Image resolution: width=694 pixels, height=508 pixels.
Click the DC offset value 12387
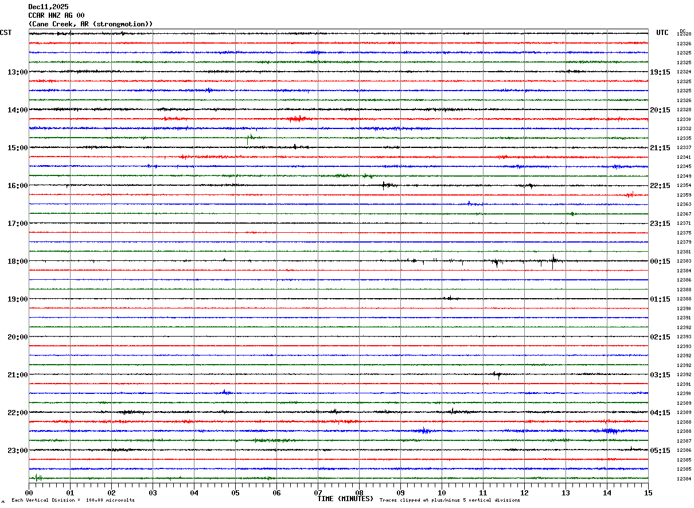click(x=684, y=441)
